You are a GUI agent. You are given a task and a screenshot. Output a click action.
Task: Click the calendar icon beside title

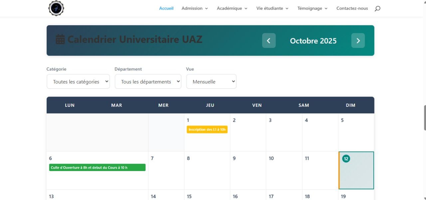click(x=60, y=40)
